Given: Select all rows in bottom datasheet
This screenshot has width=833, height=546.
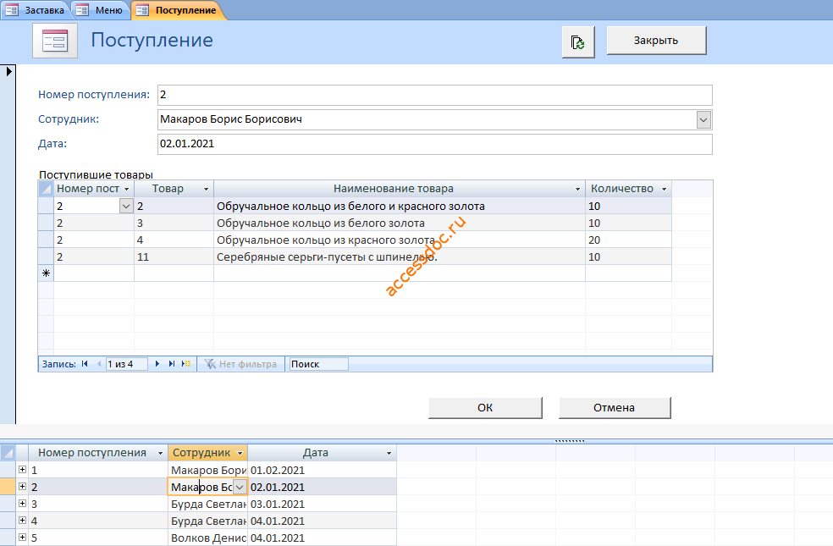Looking at the screenshot, I should pyautogui.click(x=8, y=453).
